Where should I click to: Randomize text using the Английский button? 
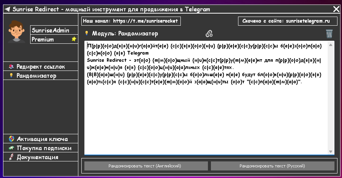pyautogui.click(x=146, y=166)
